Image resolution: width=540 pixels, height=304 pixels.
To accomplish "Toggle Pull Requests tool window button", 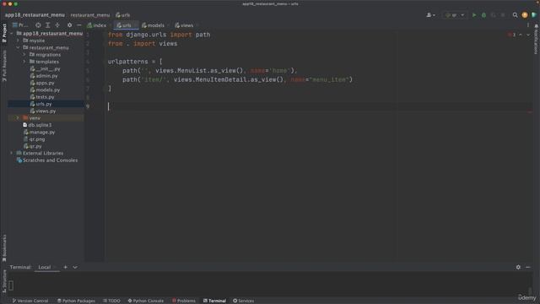I will 4,66.
